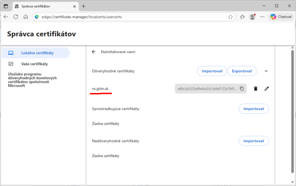Import a trusted certificate
This screenshot has width=296, height=186.
[211, 71]
